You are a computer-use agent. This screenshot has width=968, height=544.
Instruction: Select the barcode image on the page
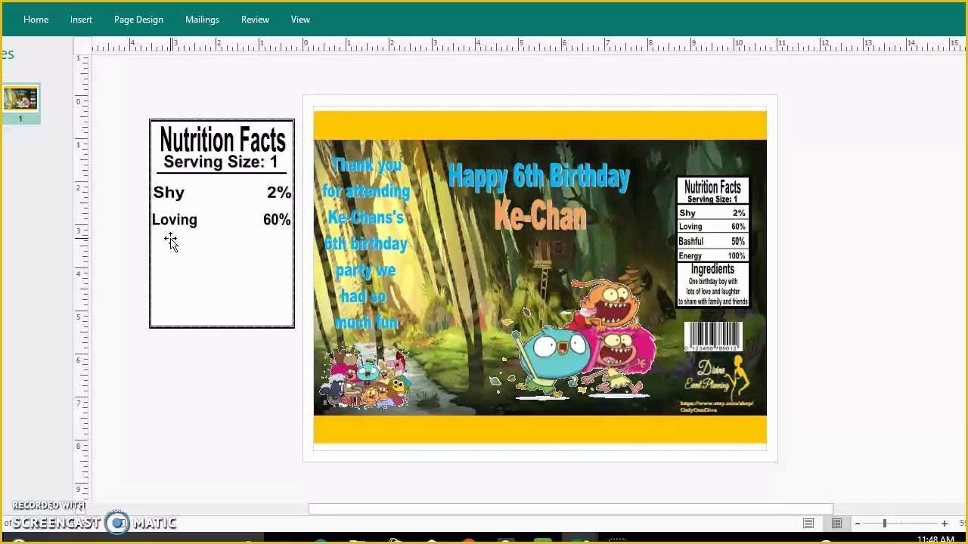click(713, 336)
